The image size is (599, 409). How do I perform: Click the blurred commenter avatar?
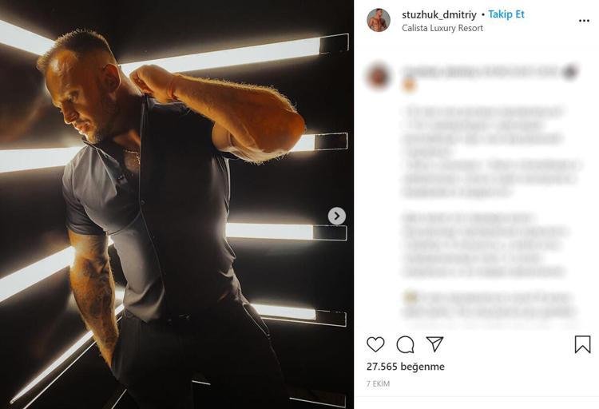379,76
